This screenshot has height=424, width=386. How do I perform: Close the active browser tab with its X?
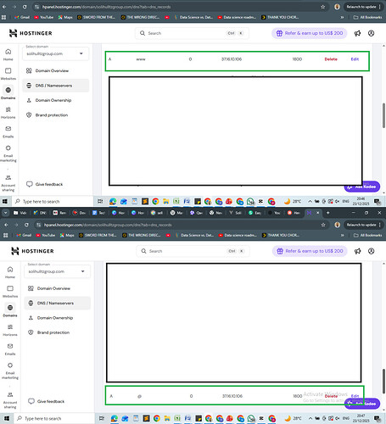pyautogui.click(x=318, y=213)
